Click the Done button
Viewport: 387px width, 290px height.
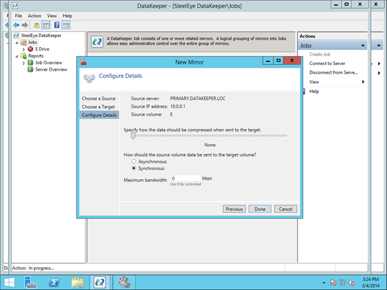(260, 209)
